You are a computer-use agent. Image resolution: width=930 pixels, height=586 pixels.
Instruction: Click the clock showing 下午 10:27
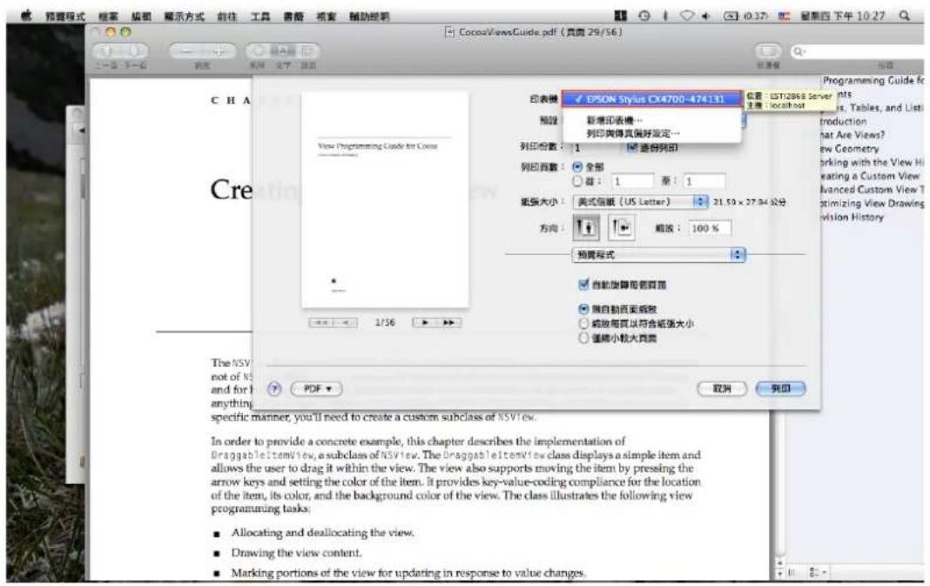842,16
